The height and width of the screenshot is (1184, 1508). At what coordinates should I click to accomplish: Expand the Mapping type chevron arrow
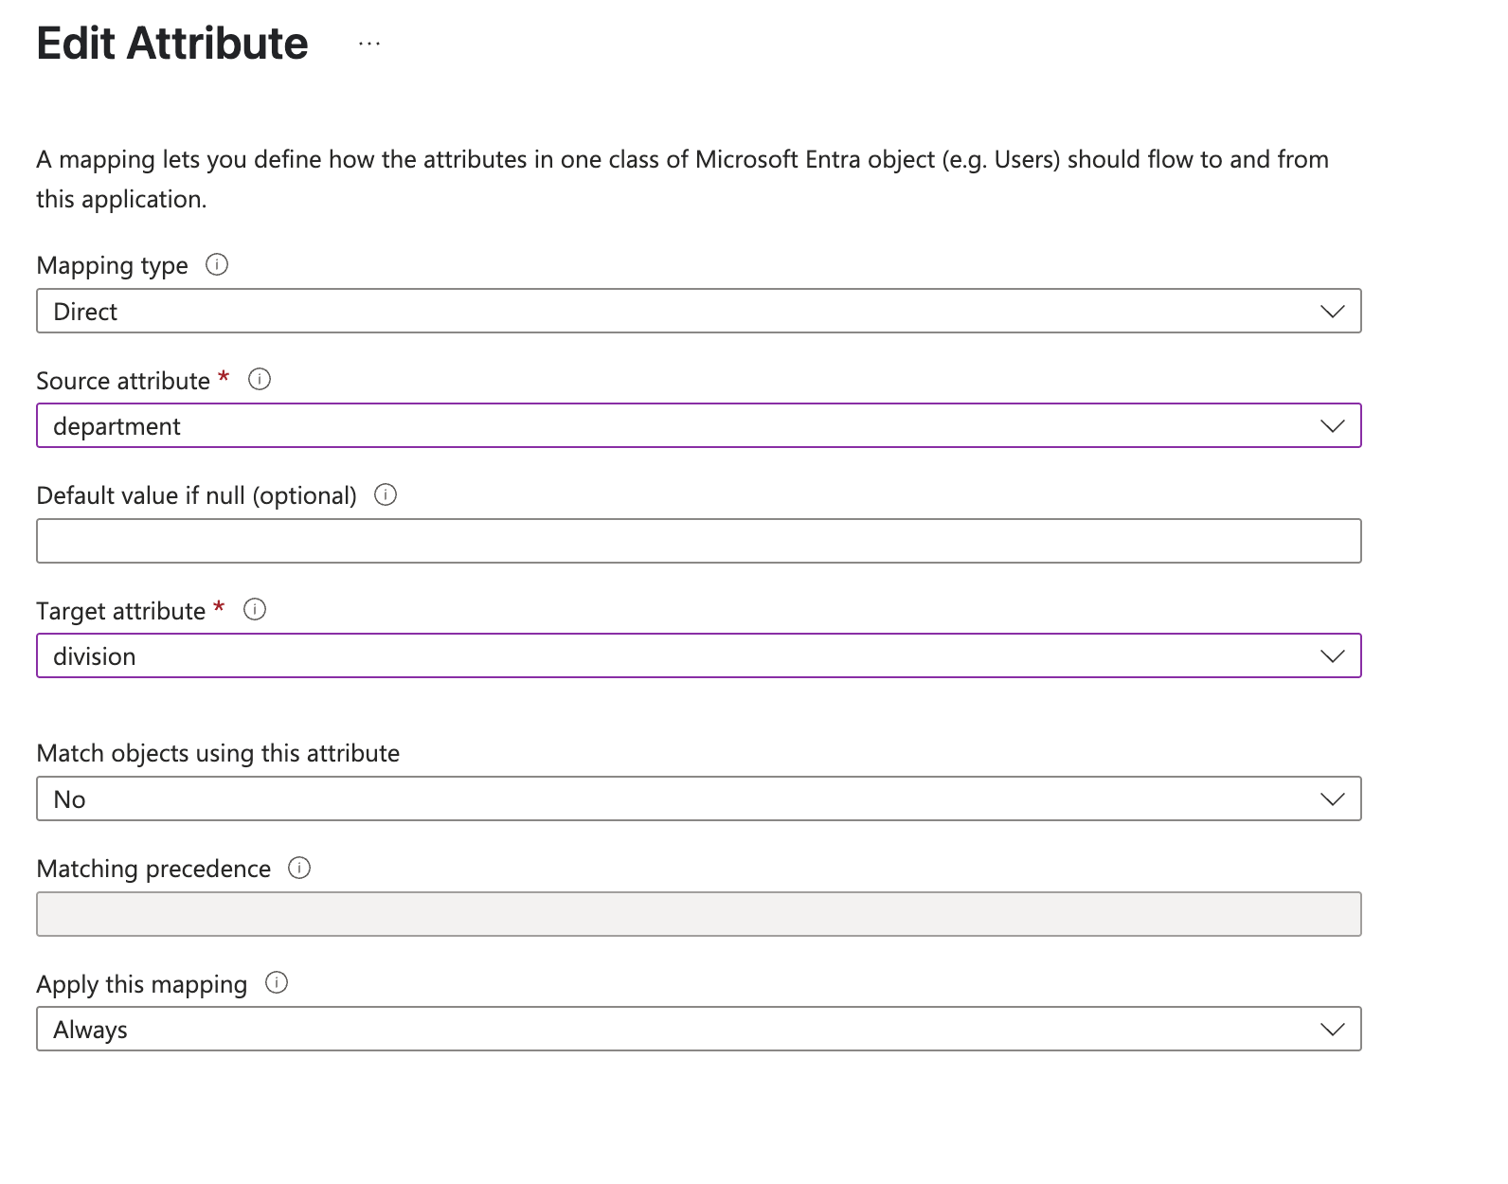point(1332,312)
